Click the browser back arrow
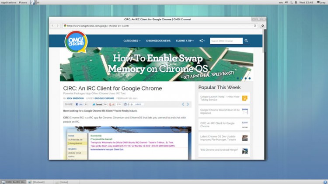 pyautogui.click(x=52, y=26)
